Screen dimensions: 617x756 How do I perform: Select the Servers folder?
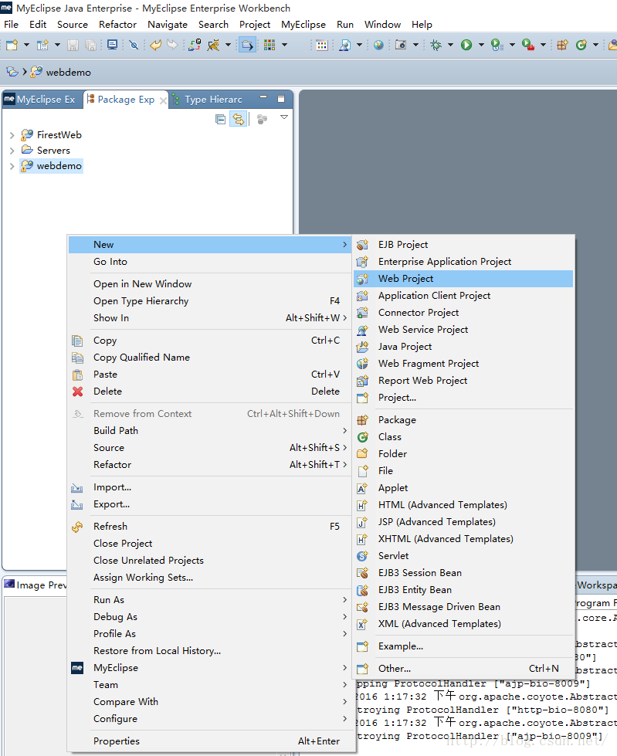[53, 151]
